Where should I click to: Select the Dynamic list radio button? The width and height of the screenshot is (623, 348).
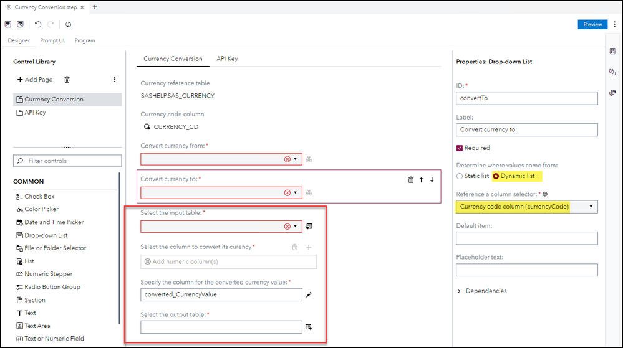click(496, 176)
